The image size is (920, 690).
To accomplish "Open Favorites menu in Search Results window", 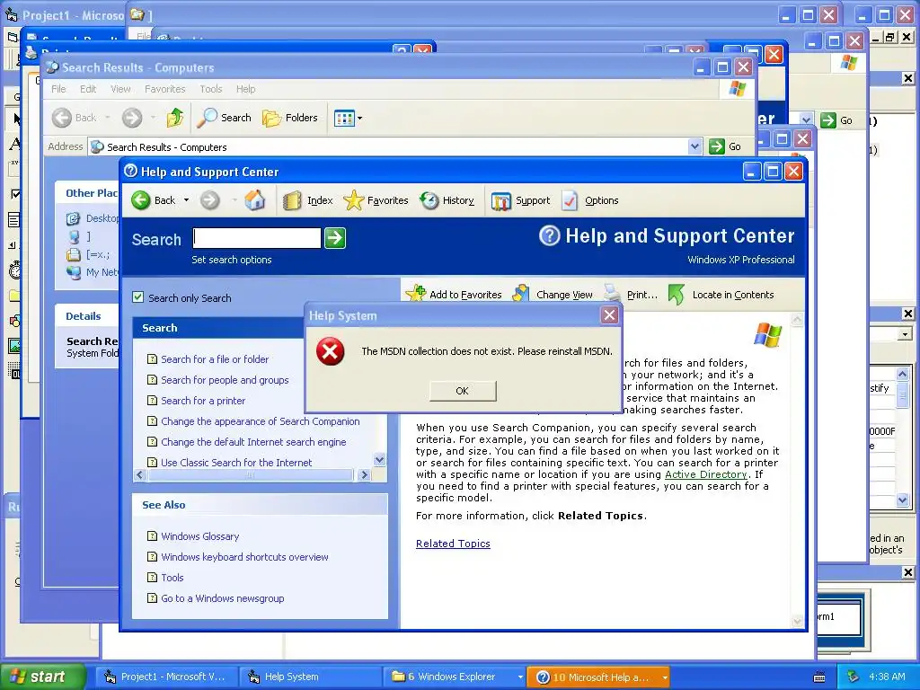I will 165,89.
